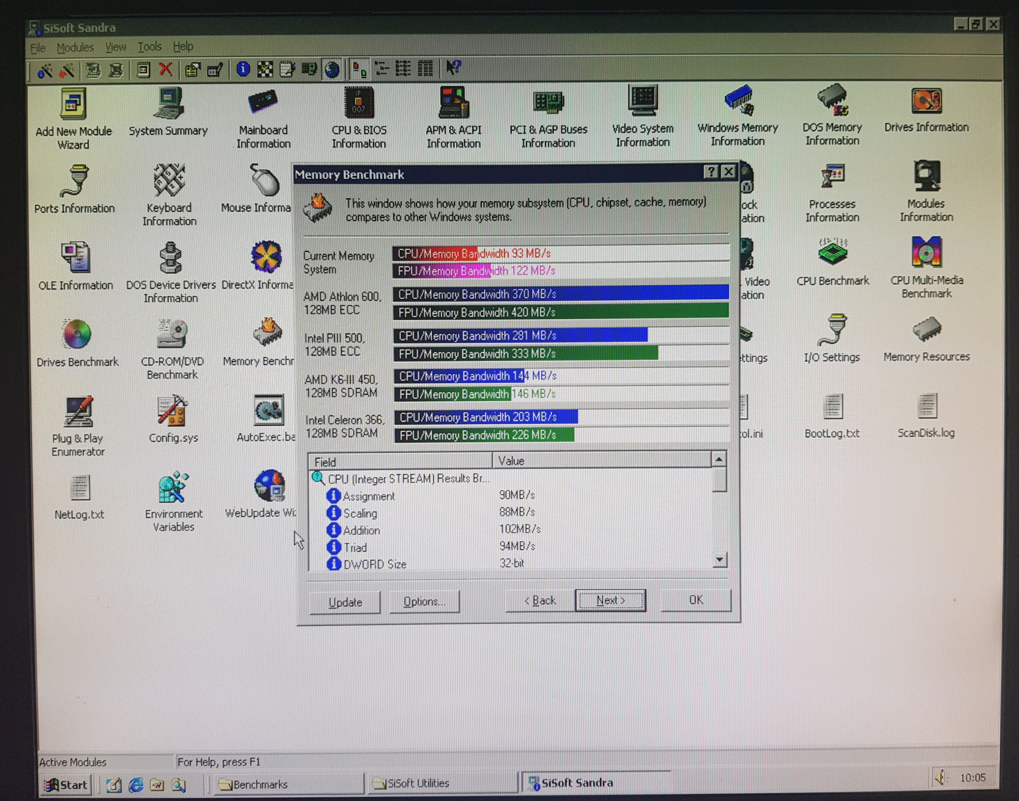The image size is (1019, 801).
Task: Open the Help menu
Action: coord(183,46)
